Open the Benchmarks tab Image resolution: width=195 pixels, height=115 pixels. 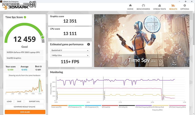tap(143, 7)
